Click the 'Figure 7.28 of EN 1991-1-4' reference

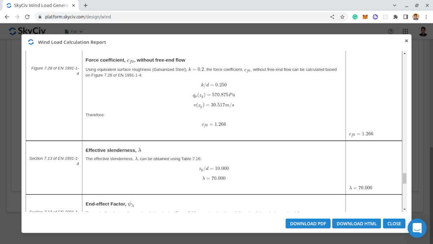pos(55,71)
